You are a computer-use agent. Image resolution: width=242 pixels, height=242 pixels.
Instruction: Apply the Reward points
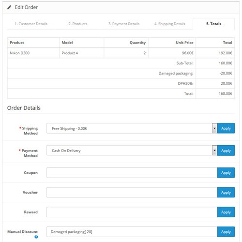point(226,212)
